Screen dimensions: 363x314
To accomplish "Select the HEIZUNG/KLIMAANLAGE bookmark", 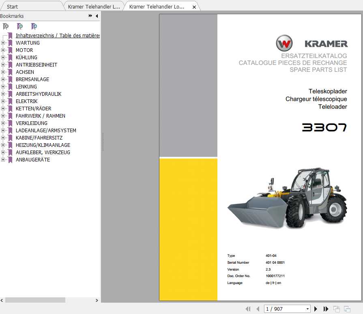I will tap(43, 145).
